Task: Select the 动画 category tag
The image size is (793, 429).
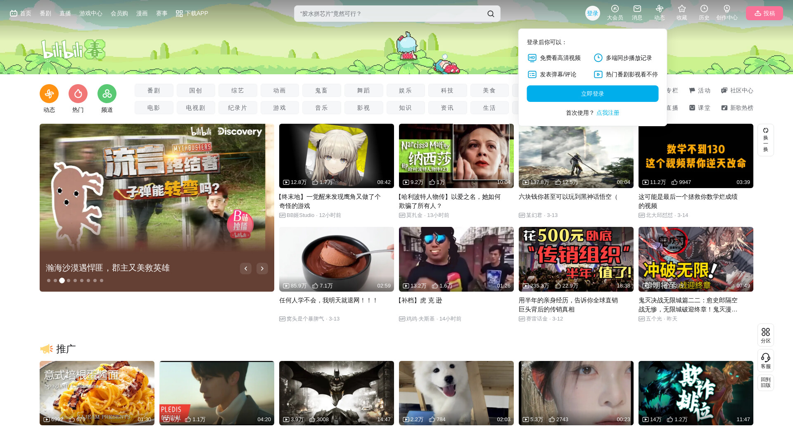Action: click(x=280, y=91)
